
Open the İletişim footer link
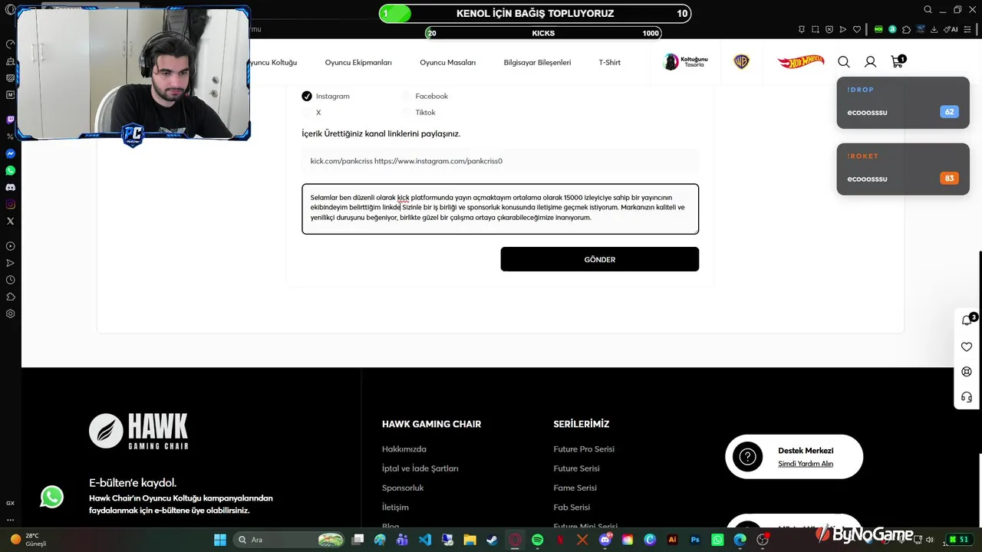[395, 508]
